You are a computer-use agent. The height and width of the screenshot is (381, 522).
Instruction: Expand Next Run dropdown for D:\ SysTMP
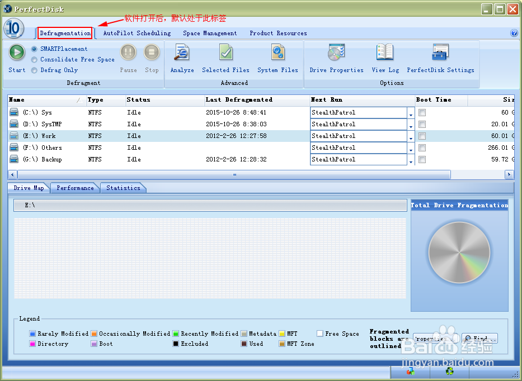tap(411, 125)
